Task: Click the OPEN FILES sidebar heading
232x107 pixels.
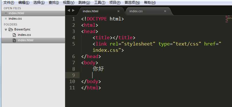Action: [12, 8]
